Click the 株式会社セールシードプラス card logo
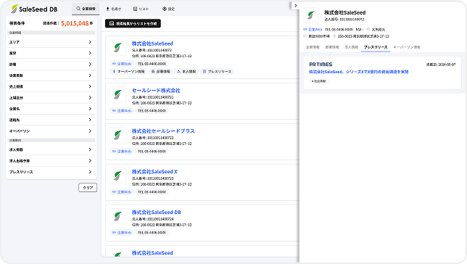The image size is (467, 264). (x=117, y=136)
